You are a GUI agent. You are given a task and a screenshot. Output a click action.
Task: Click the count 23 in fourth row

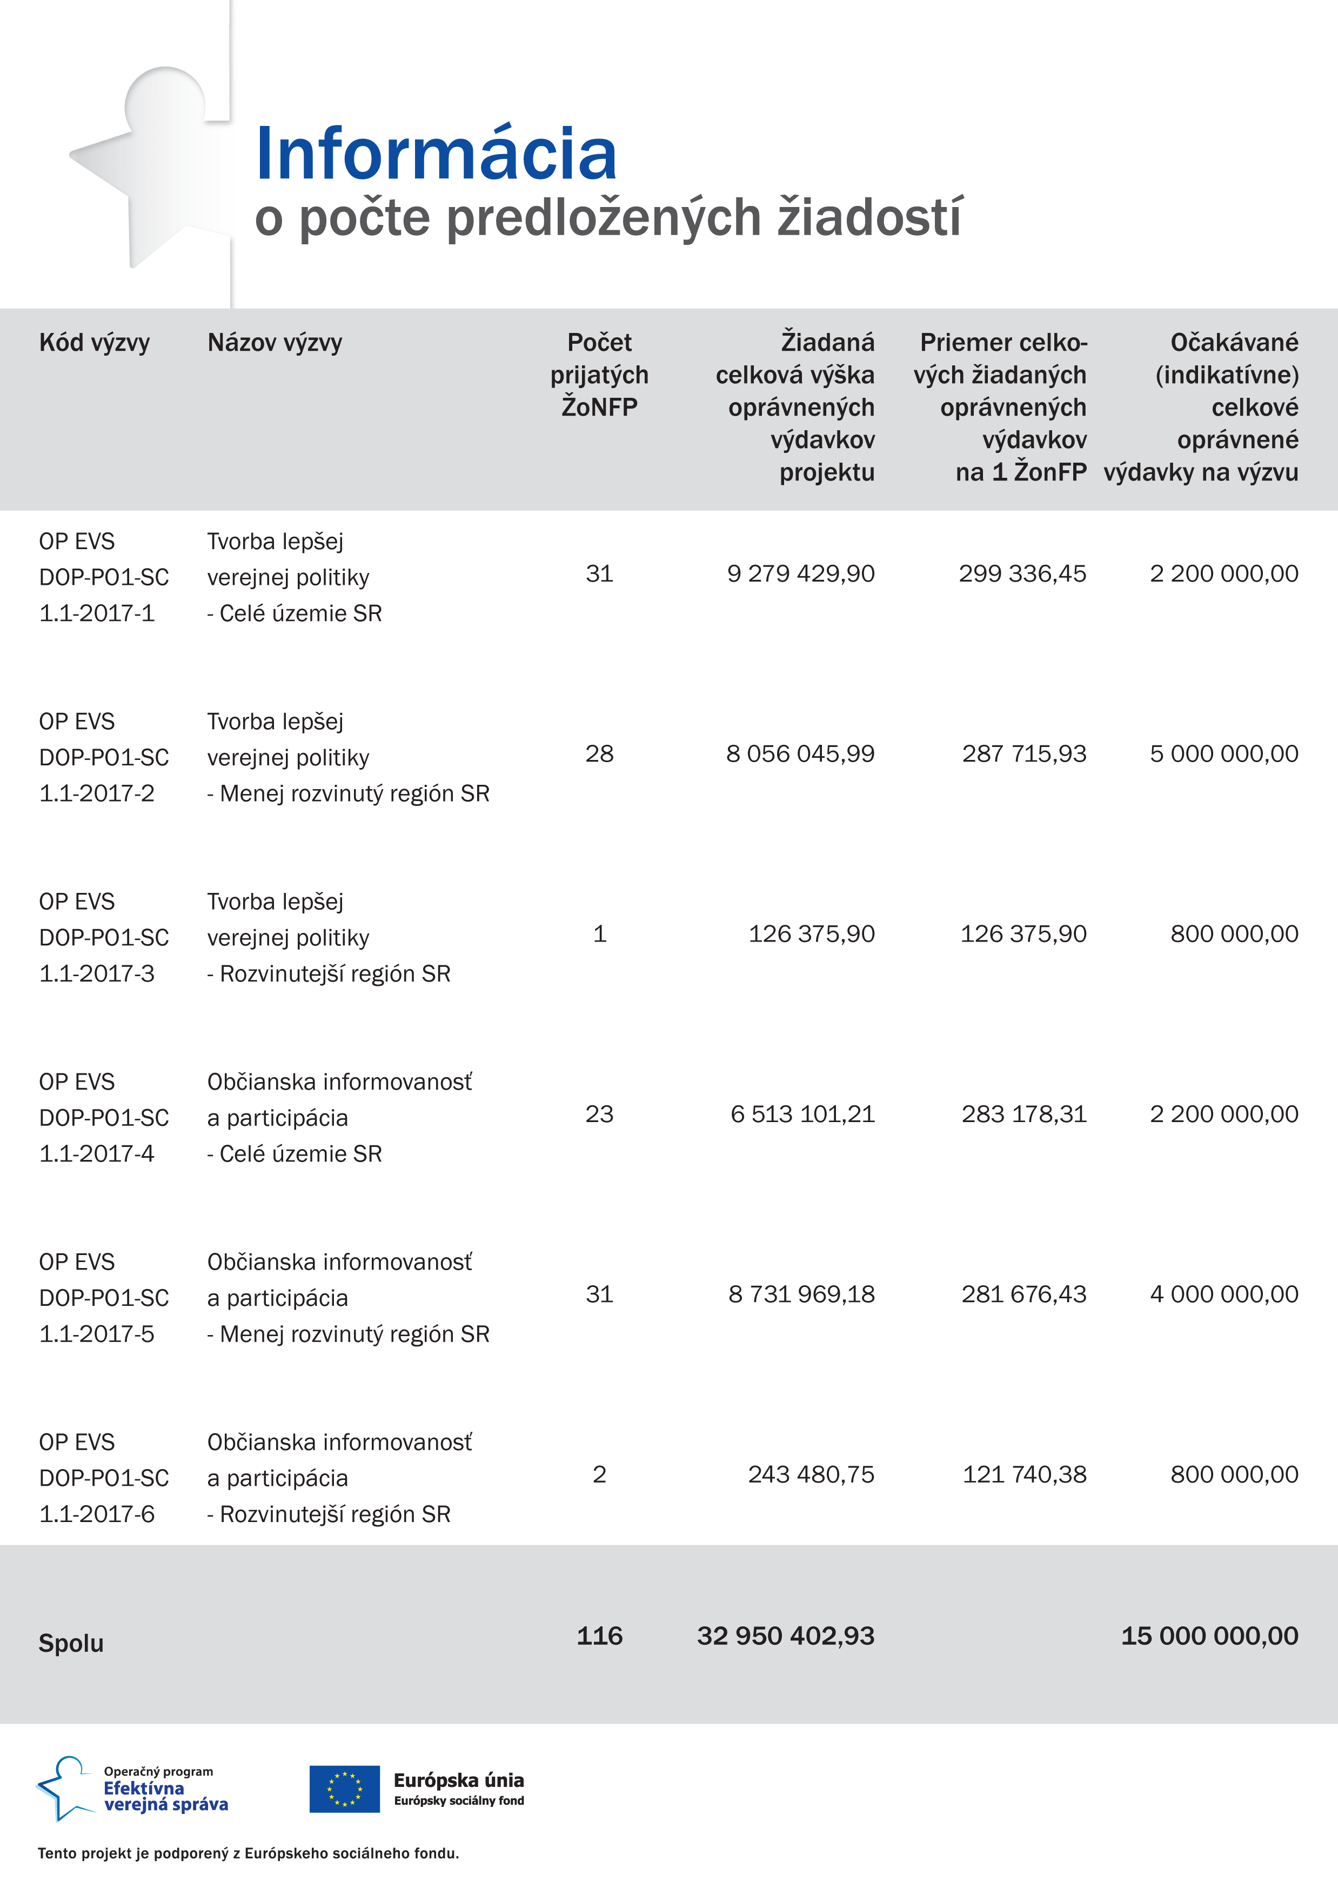[x=599, y=1114]
